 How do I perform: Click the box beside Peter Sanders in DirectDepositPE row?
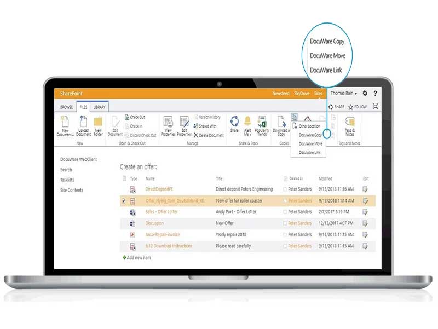pyautogui.click(x=285, y=189)
